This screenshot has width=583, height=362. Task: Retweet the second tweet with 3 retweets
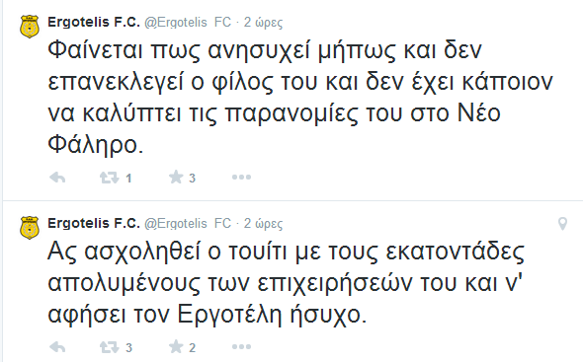pyautogui.click(x=109, y=347)
